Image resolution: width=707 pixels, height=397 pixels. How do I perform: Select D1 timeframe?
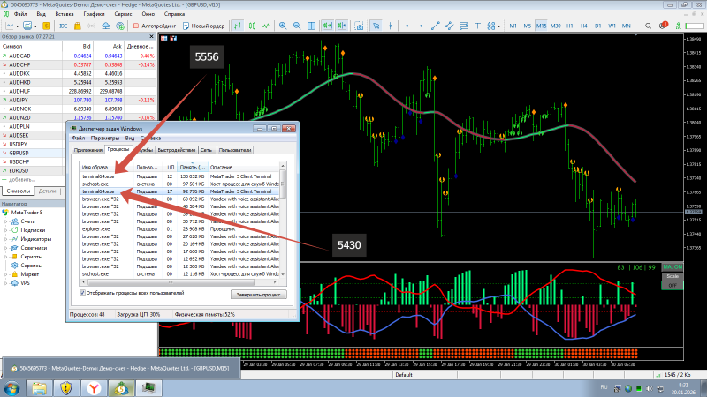pyautogui.click(x=598, y=26)
